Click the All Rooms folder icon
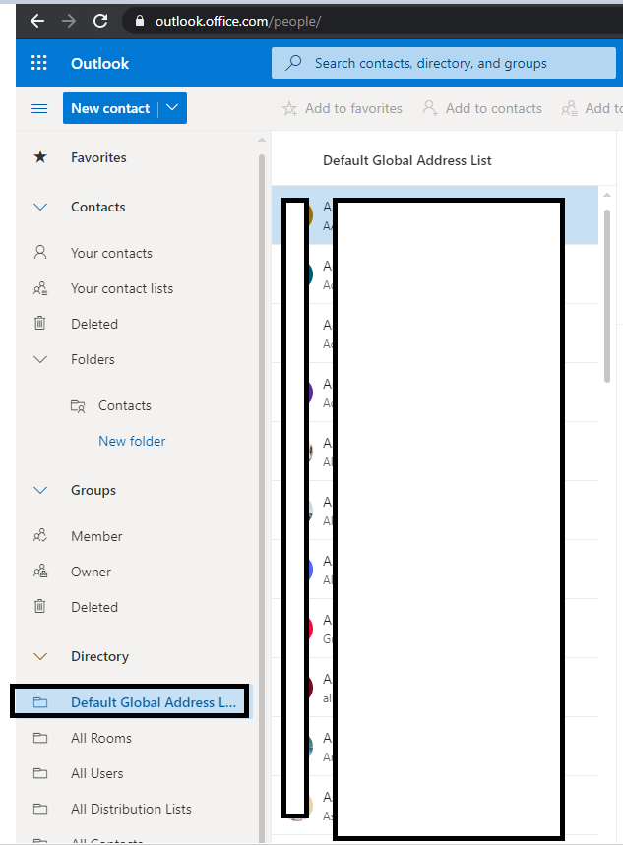 pyautogui.click(x=40, y=738)
